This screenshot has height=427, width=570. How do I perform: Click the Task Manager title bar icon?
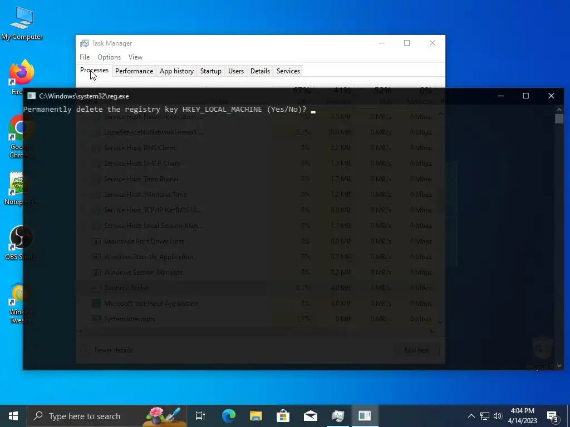tap(85, 43)
